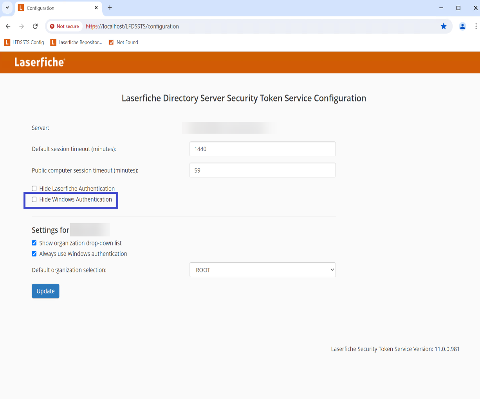The image size is (480, 399).
Task: Open a new tab with plus button
Action: [x=110, y=8]
